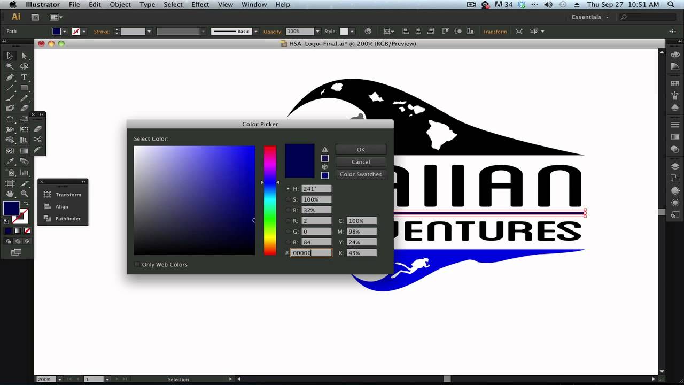Select the Eyedropper tool
The height and width of the screenshot is (385, 684).
tap(10, 161)
